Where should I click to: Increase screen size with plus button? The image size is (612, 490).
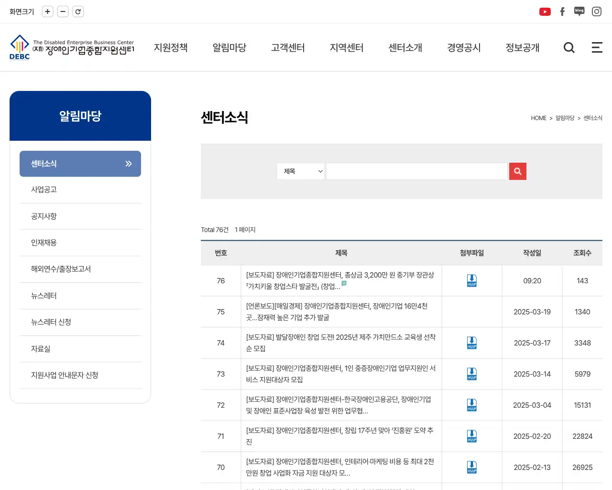coord(47,11)
